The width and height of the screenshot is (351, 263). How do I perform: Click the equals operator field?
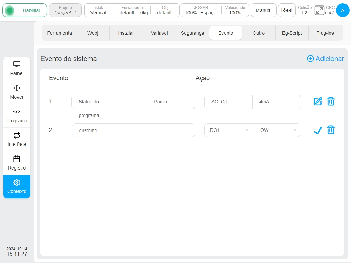[133, 102]
